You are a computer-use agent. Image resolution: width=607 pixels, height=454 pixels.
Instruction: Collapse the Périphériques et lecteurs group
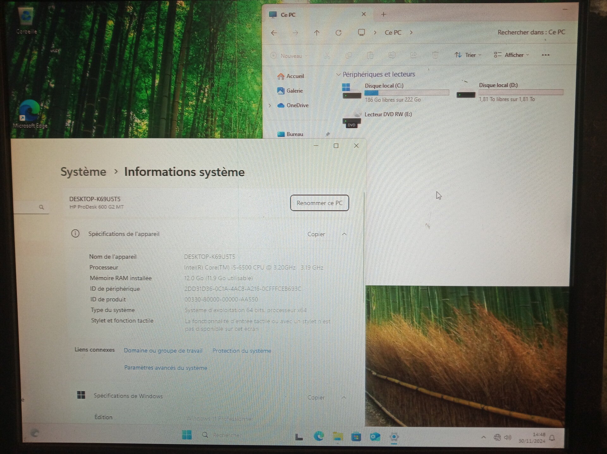pos(338,74)
